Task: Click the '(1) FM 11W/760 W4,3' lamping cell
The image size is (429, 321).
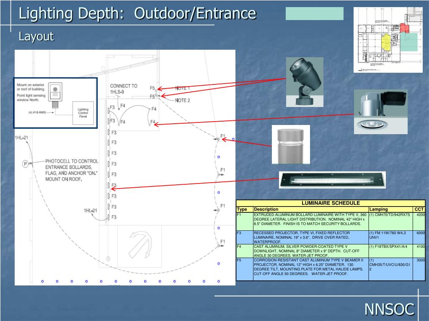Action: pos(390,237)
